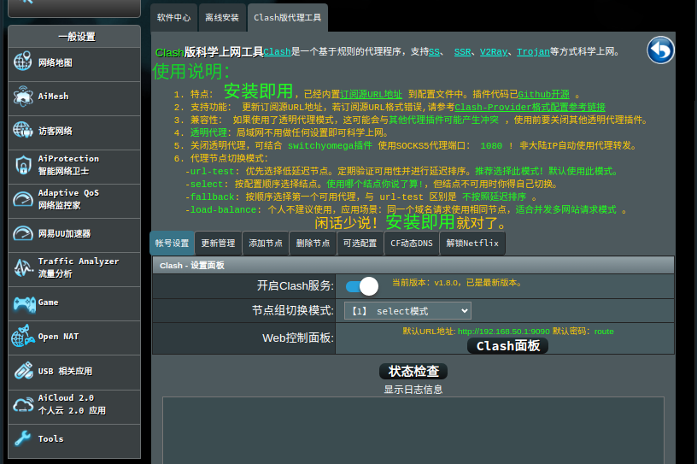The height and width of the screenshot is (464, 697).
Task: Open the AiProtection shield icon
Action: pos(23,165)
